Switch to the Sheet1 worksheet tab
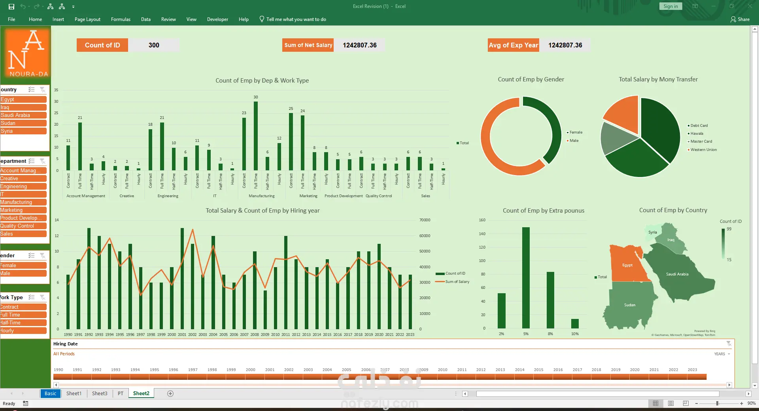This screenshot has width=759, height=411. pos(74,394)
